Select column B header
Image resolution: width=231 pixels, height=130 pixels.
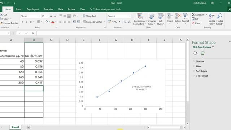(x=34, y=40)
